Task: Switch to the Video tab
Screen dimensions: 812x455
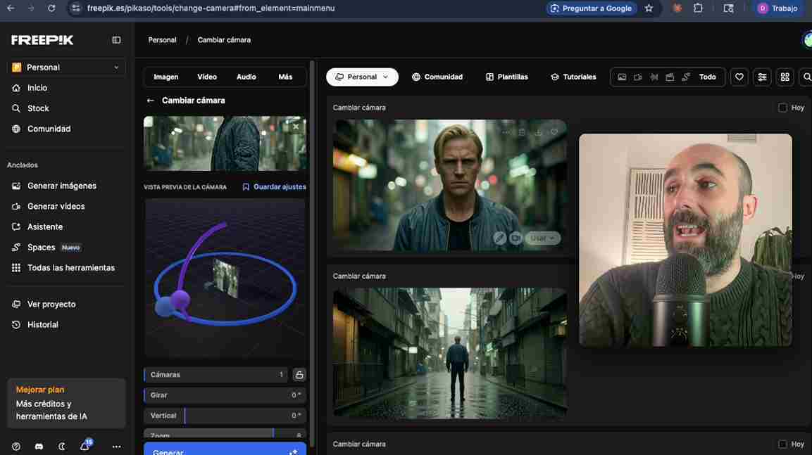Action: click(207, 77)
